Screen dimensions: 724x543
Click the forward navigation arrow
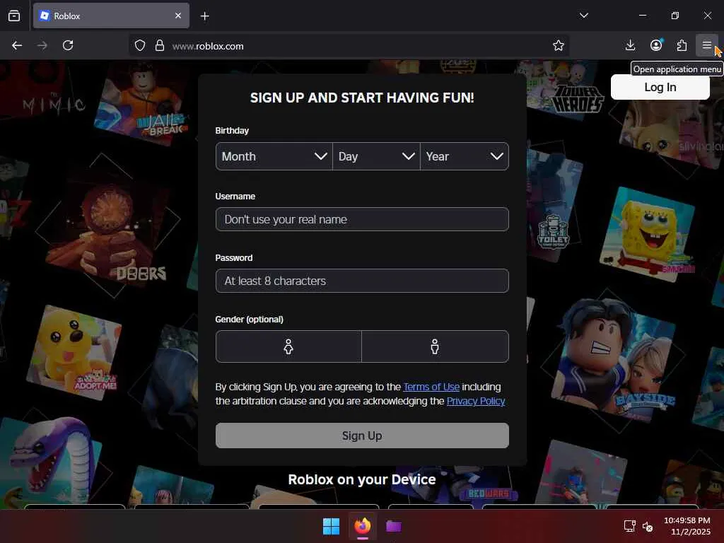[x=42, y=45]
